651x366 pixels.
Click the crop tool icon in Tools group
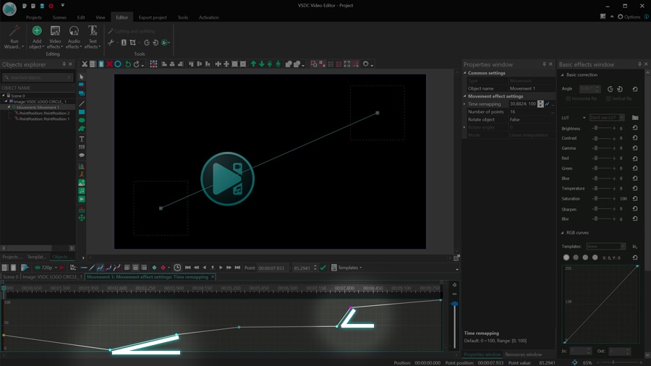click(x=132, y=43)
